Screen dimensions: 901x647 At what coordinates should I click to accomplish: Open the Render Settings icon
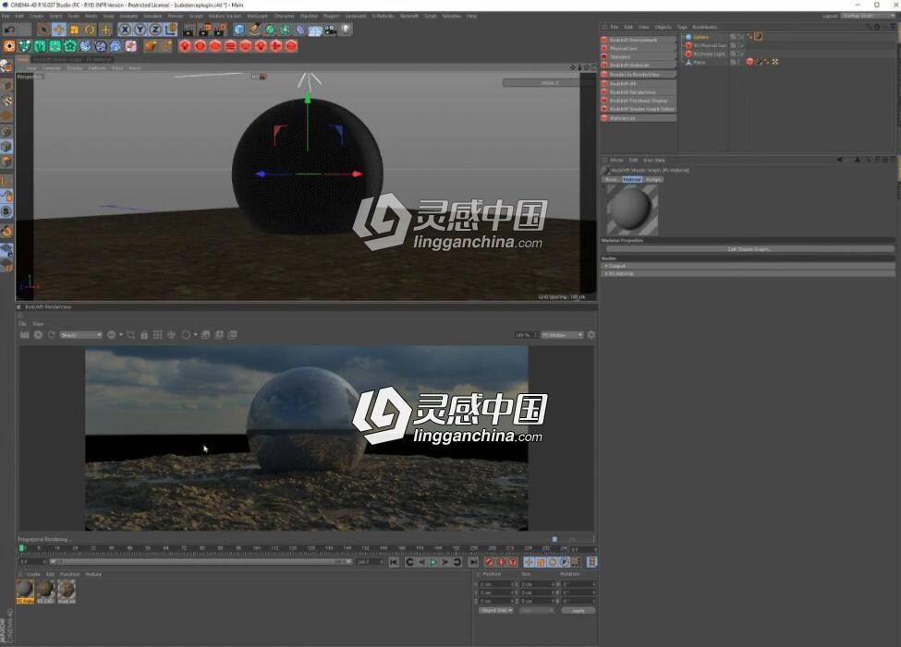tap(220, 30)
